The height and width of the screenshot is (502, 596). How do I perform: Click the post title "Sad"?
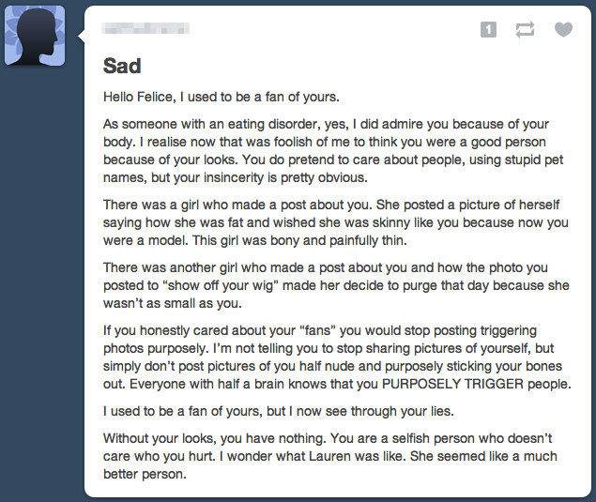point(122,66)
